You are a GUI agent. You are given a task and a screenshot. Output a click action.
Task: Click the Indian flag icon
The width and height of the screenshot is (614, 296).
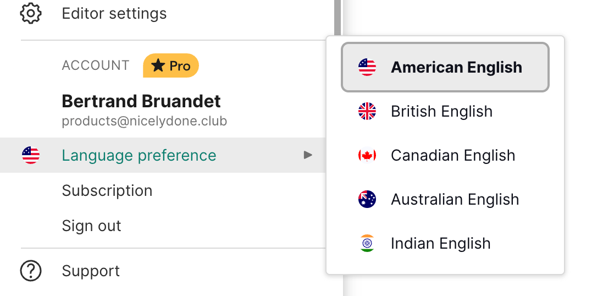pos(367,243)
